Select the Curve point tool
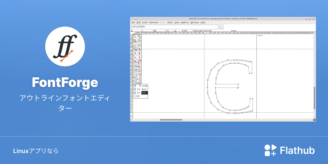This screenshot has height=164, width=328. [x=135, y=53]
